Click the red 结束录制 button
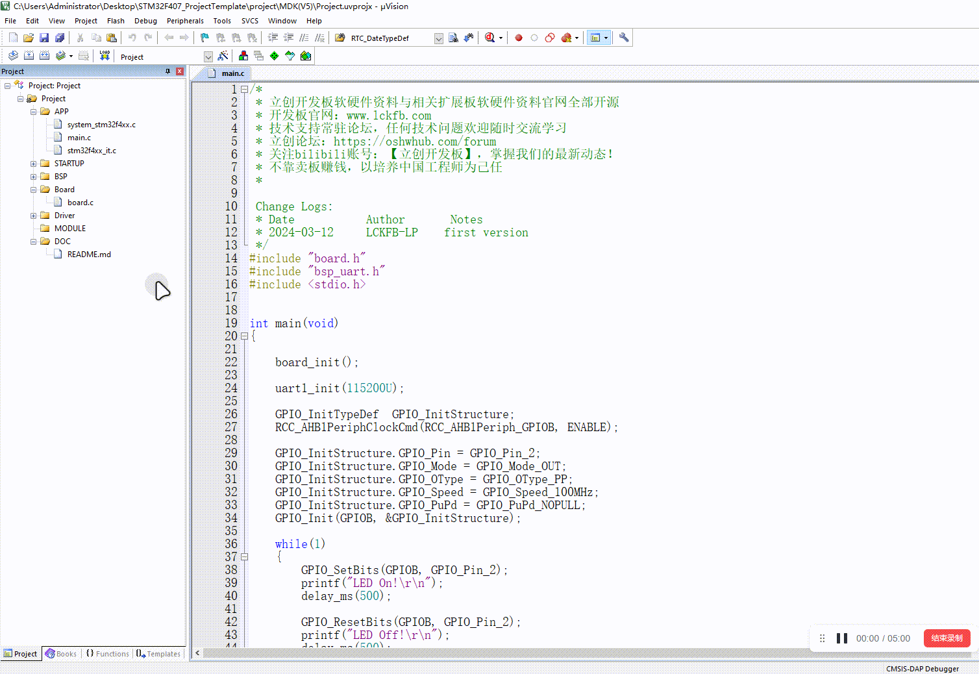Screen dimensions: 979x674 947,638
